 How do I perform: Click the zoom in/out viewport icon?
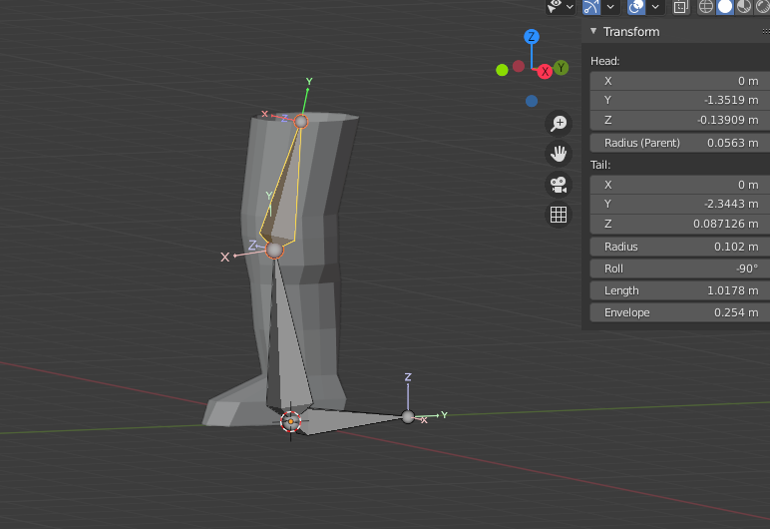559,123
